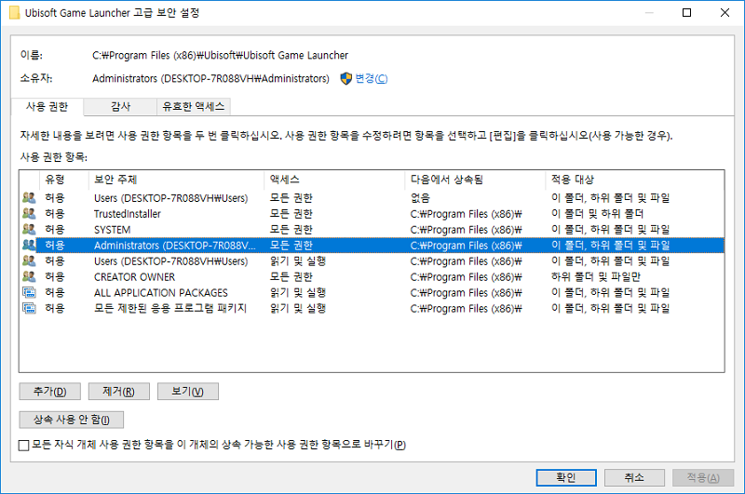The image size is (745, 494).
Task: Click the 적용(A) button
Action: (x=703, y=477)
